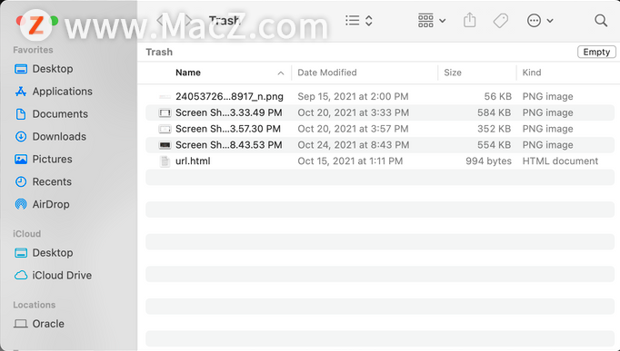The height and width of the screenshot is (351, 620).
Task: Sort files by Kind column
Action: 532,73
